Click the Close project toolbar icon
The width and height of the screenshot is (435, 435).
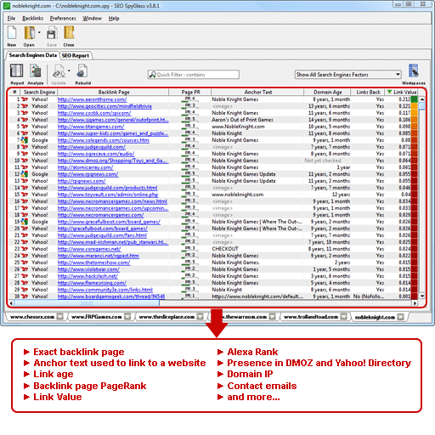click(69, 33)
